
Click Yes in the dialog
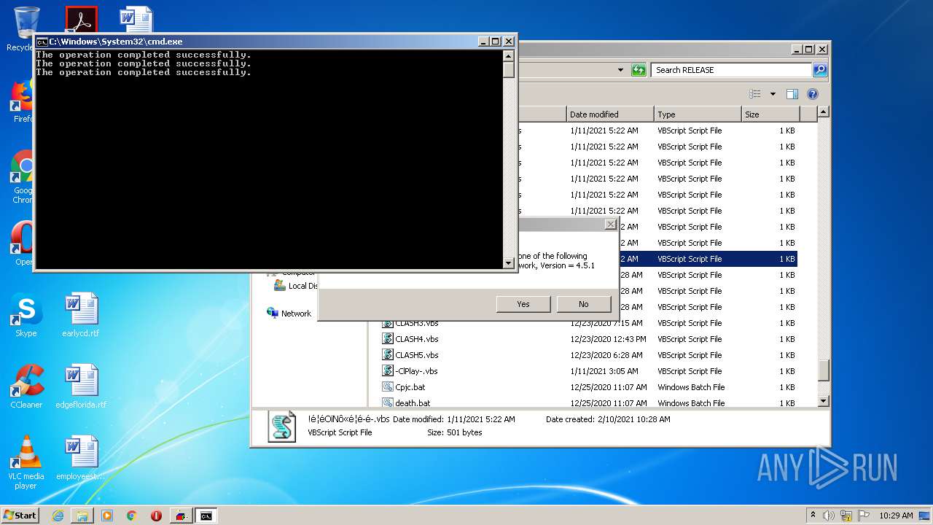pos(523,304)
